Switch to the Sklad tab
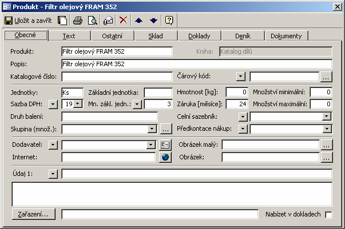Viewport: 345px width, 229px height. (156, 36)
